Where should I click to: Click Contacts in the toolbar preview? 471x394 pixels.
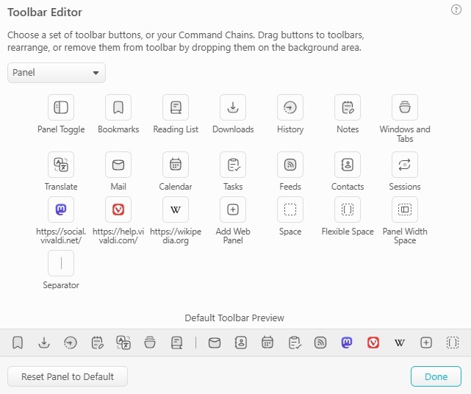[241, 343]
